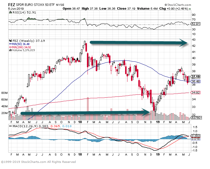
Task: Click the candlestick icon before FEZ (Weekly)
Action: coord(10,41)
